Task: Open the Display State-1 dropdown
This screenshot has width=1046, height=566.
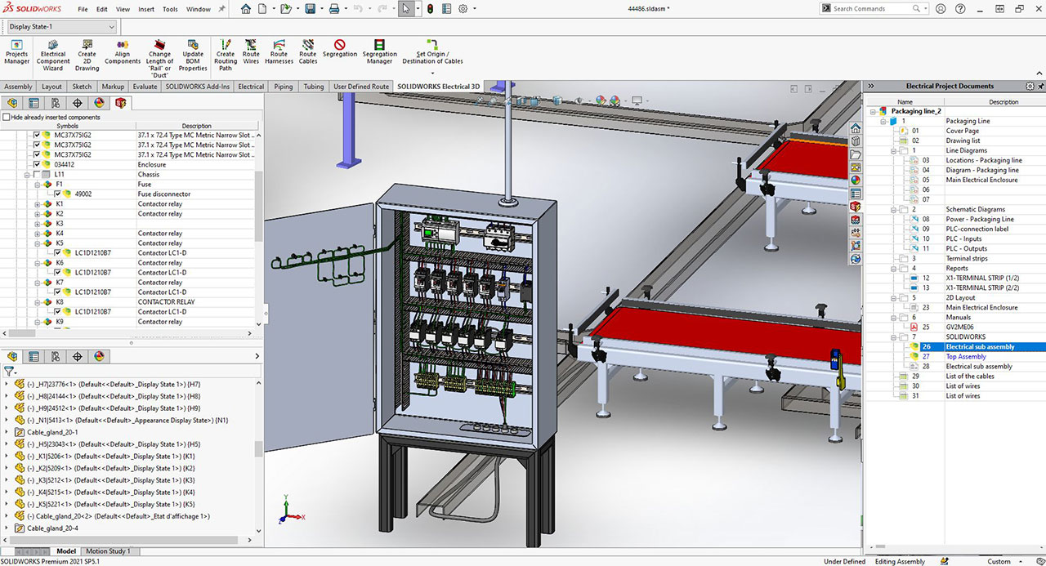Action: click(62, 26)
